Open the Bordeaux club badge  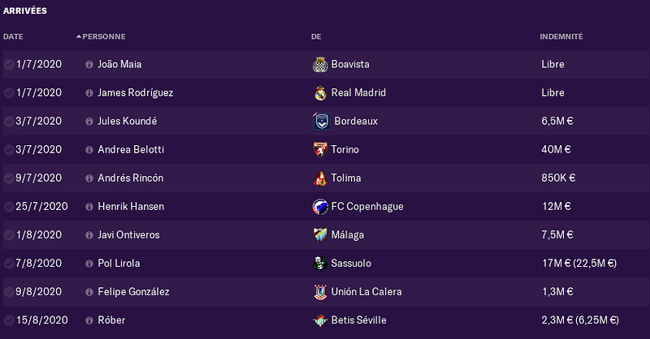tap(321, 122)
